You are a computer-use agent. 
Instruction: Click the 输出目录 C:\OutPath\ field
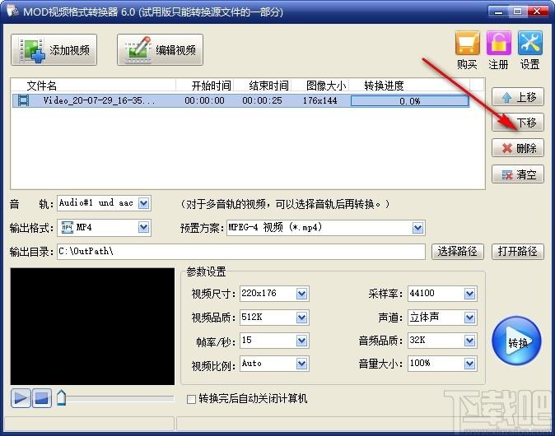coord(241,252)
